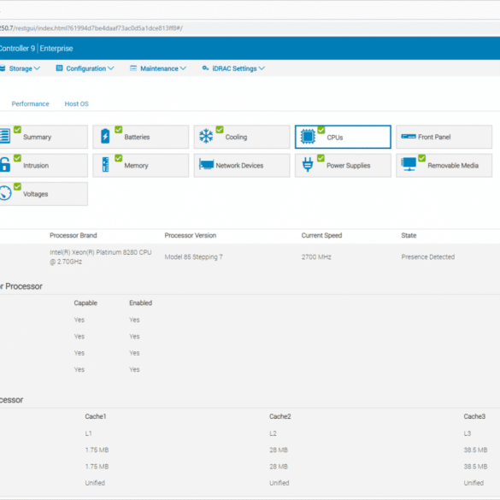This screenshot has width=500, height=500.
Task: Click the Processor Version column header
Action: click(191, 235)
